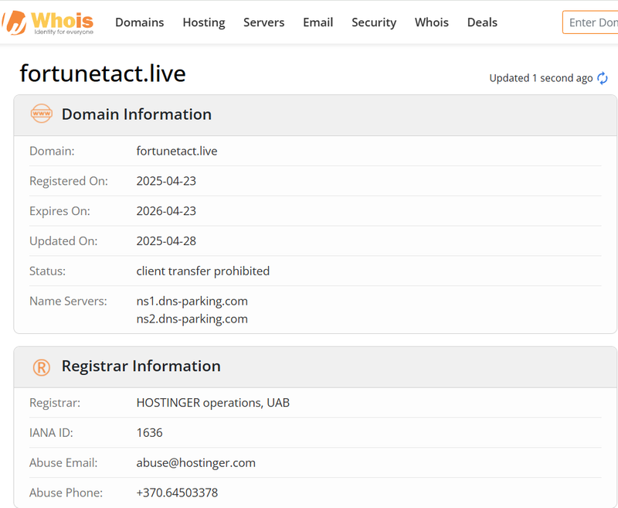Select registrar HOSTINGER operations, UAB

click(213, 403)
